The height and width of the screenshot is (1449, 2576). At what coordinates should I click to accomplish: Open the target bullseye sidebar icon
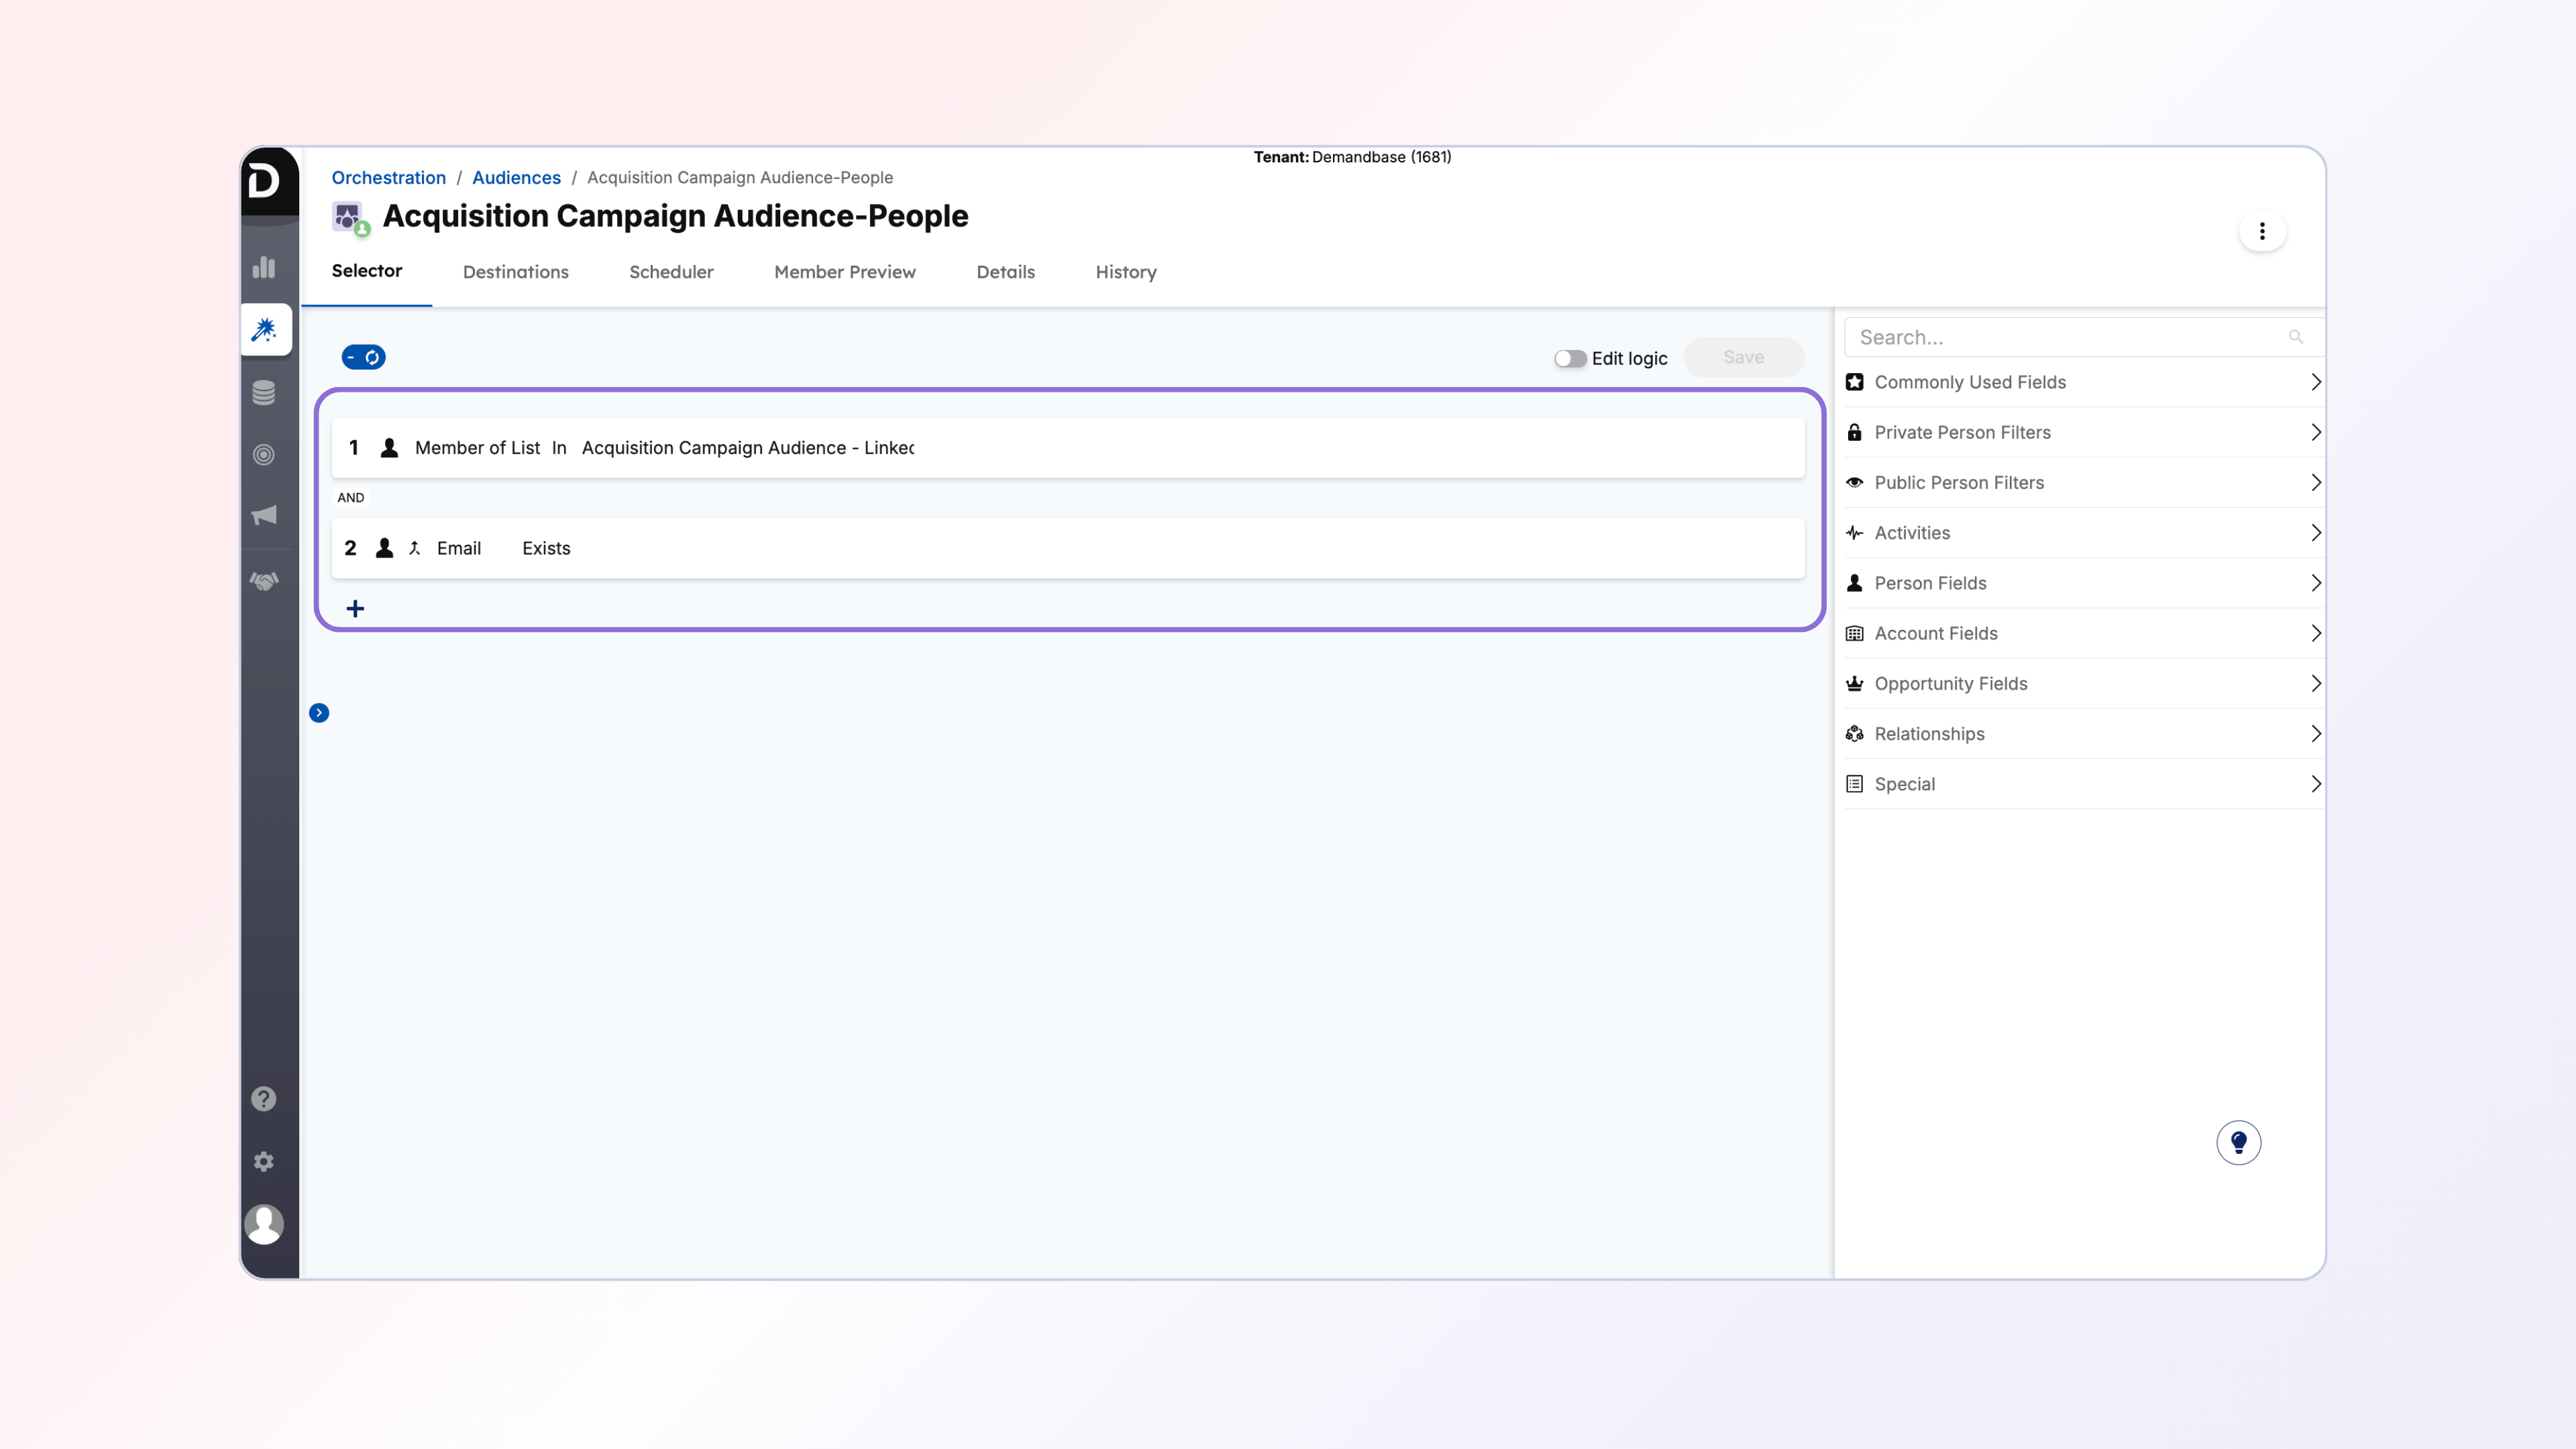264,454
